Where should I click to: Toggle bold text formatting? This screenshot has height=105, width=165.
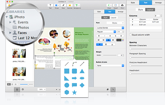99,36
